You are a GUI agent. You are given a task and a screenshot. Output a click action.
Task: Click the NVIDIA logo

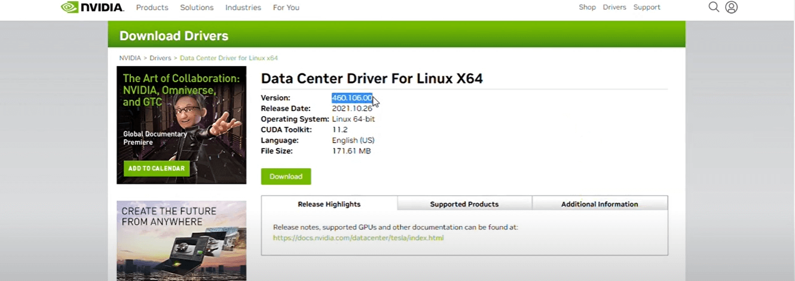tap(92, 7)
